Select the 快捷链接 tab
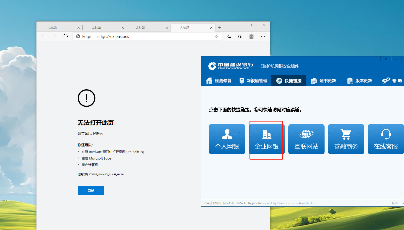 click(289, 81)
